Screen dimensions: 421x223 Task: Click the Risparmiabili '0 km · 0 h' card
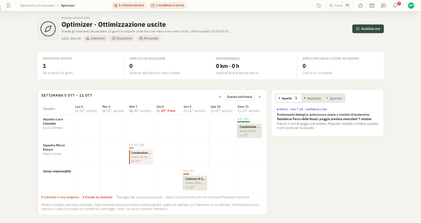coord(254,66)
